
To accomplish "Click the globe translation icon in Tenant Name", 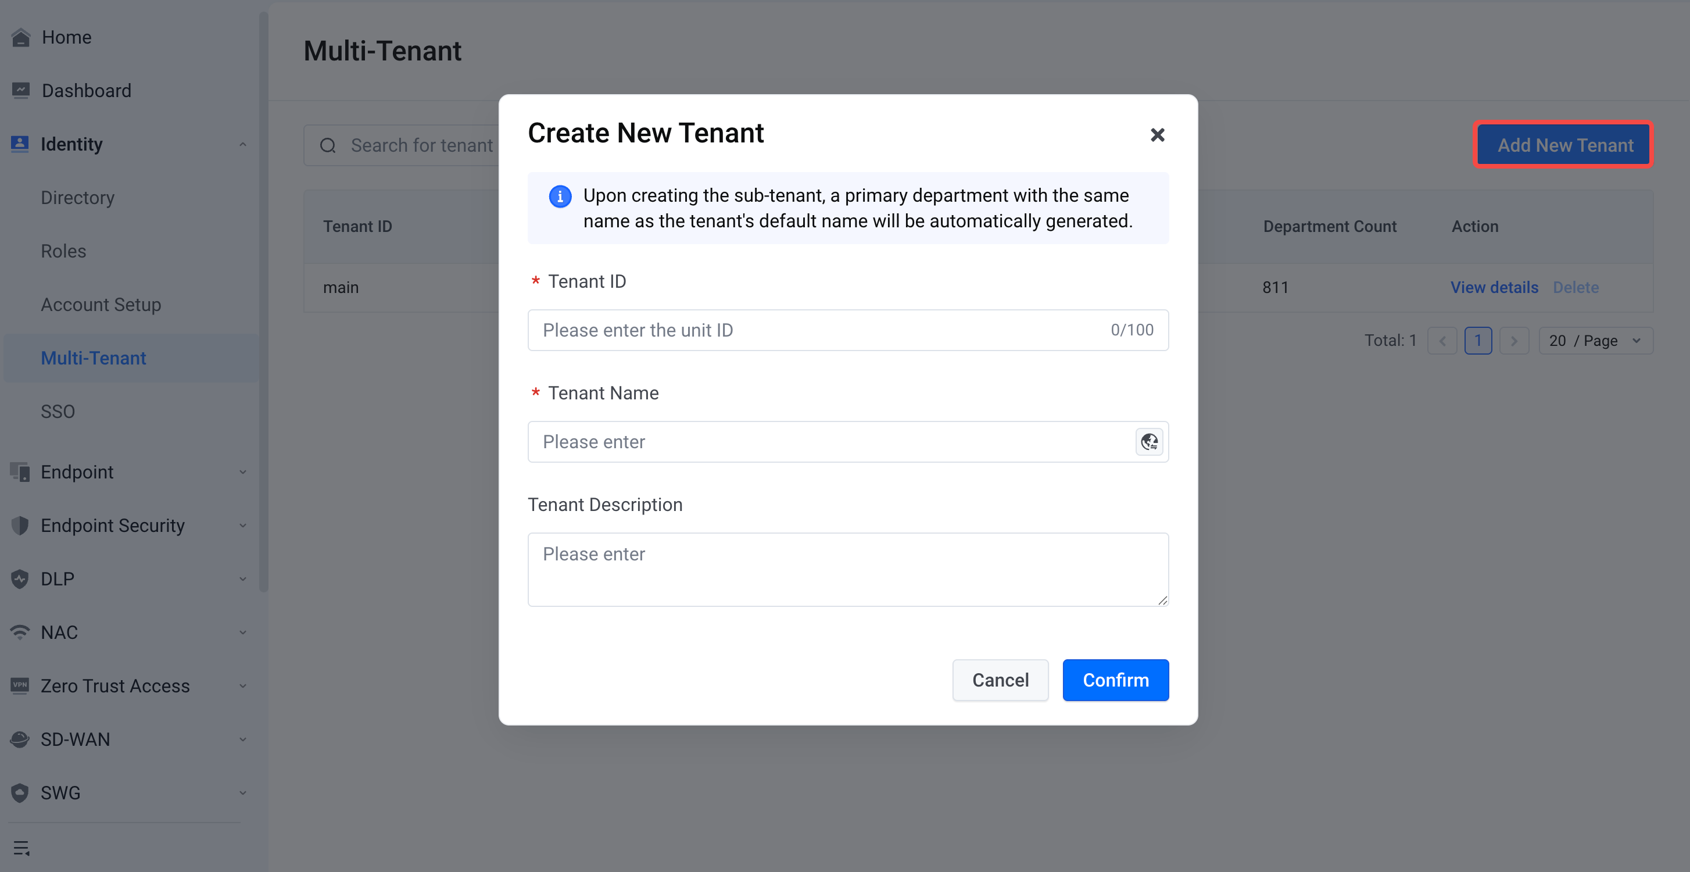I will (x=1149, y=442).
